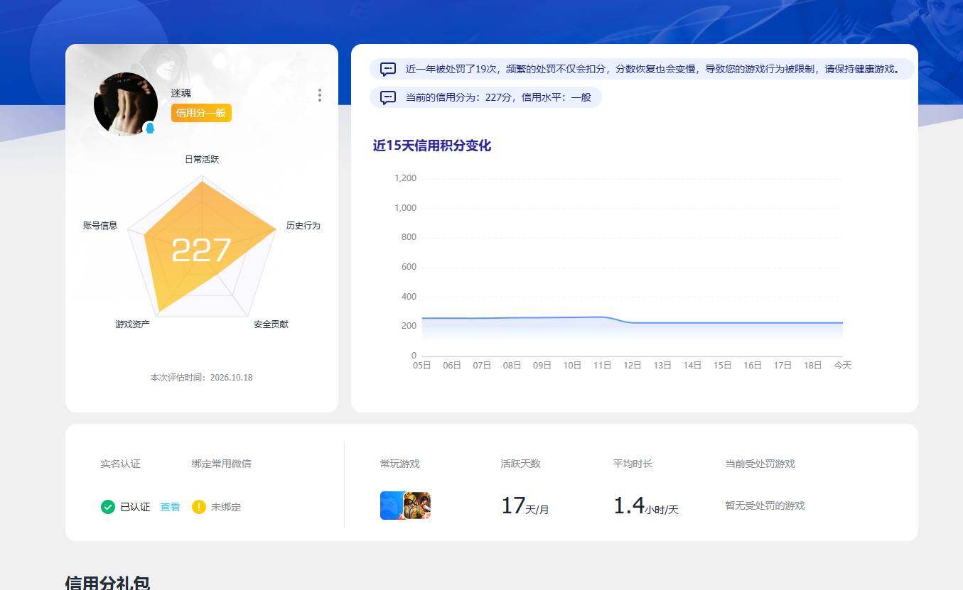Click the 227 score in the radar chart

coord(201,251)
